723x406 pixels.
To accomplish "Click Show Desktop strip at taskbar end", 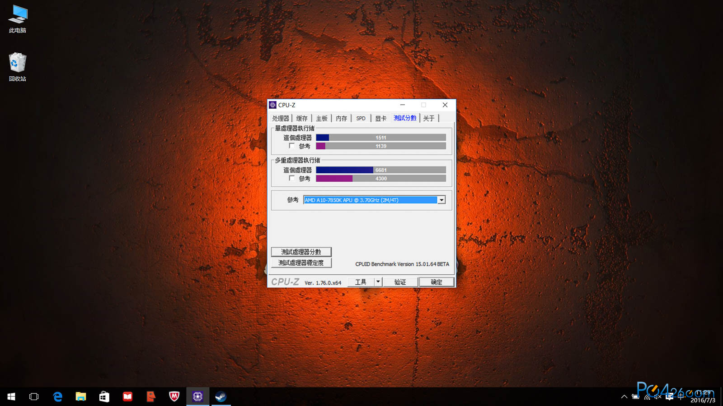I will pos(722,397).
